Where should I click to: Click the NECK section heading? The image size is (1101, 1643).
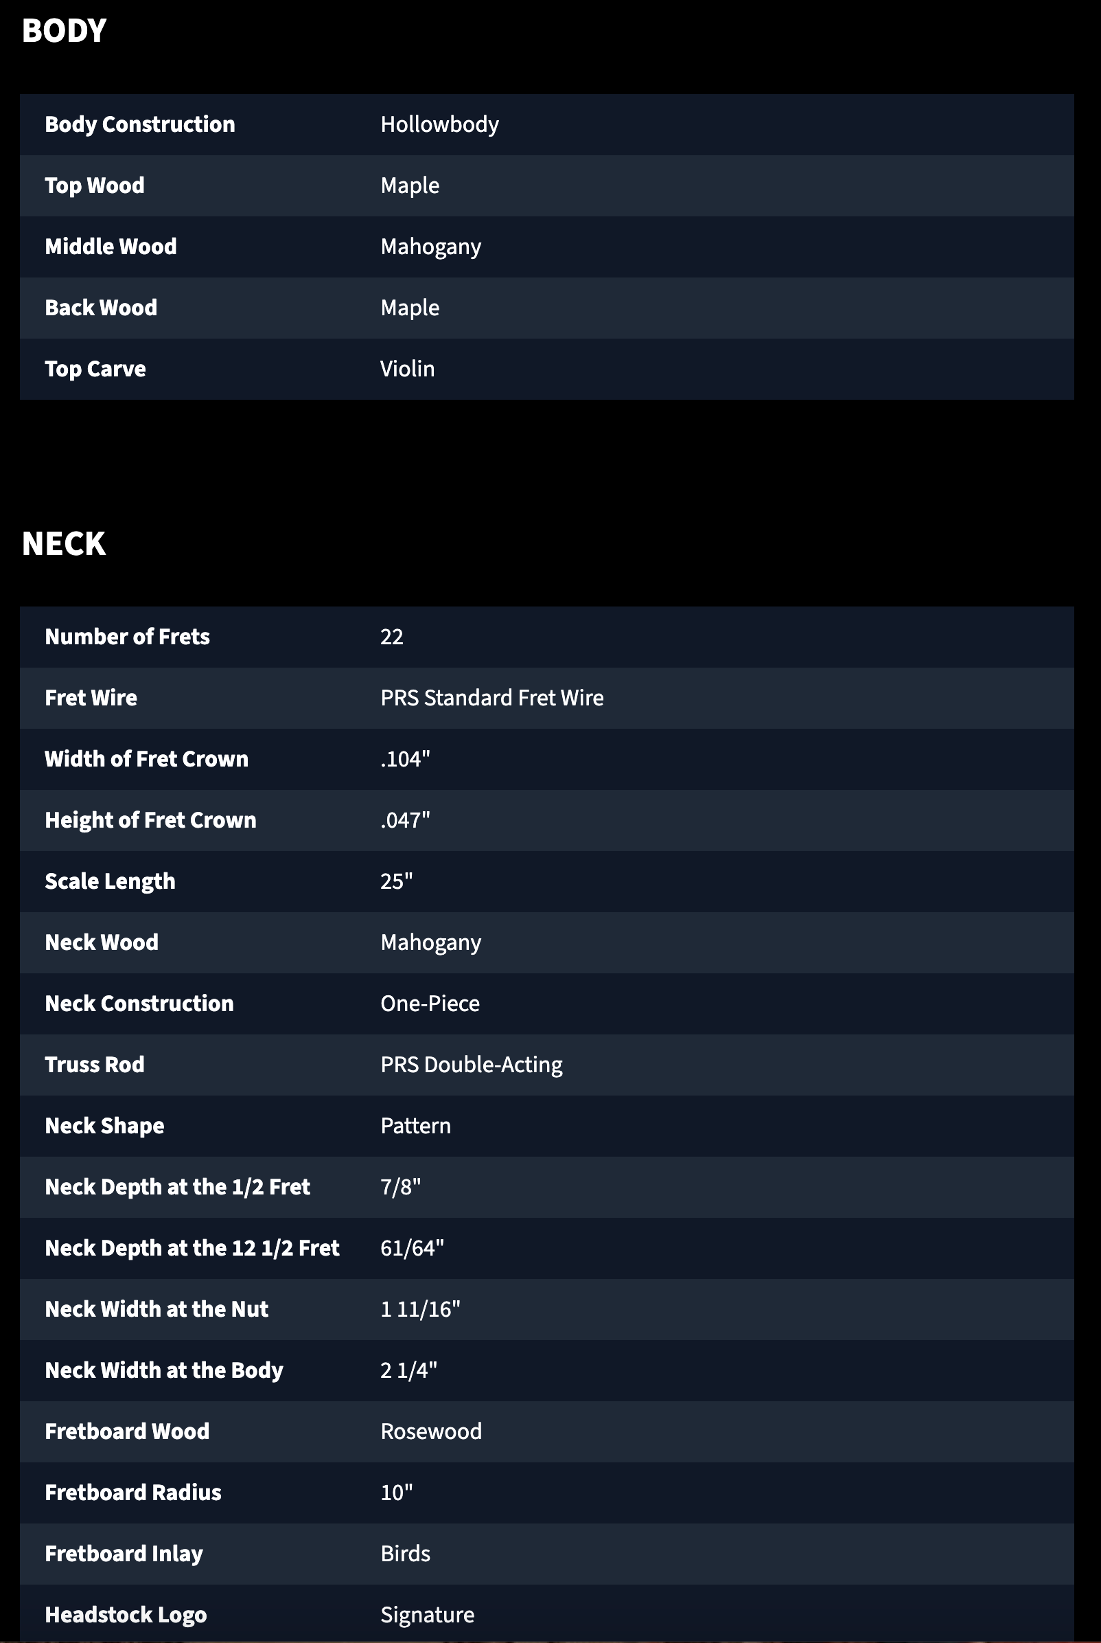[x=64, y=544]
